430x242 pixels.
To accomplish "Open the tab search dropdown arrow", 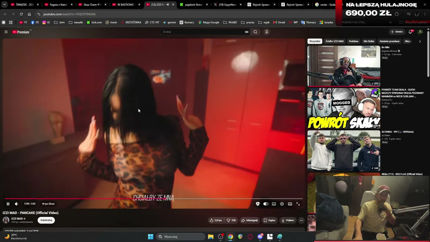I will pos(4,5).
